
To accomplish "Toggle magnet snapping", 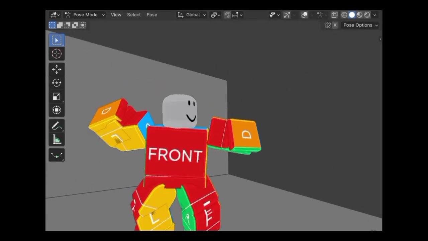I will tap(227, 15).
